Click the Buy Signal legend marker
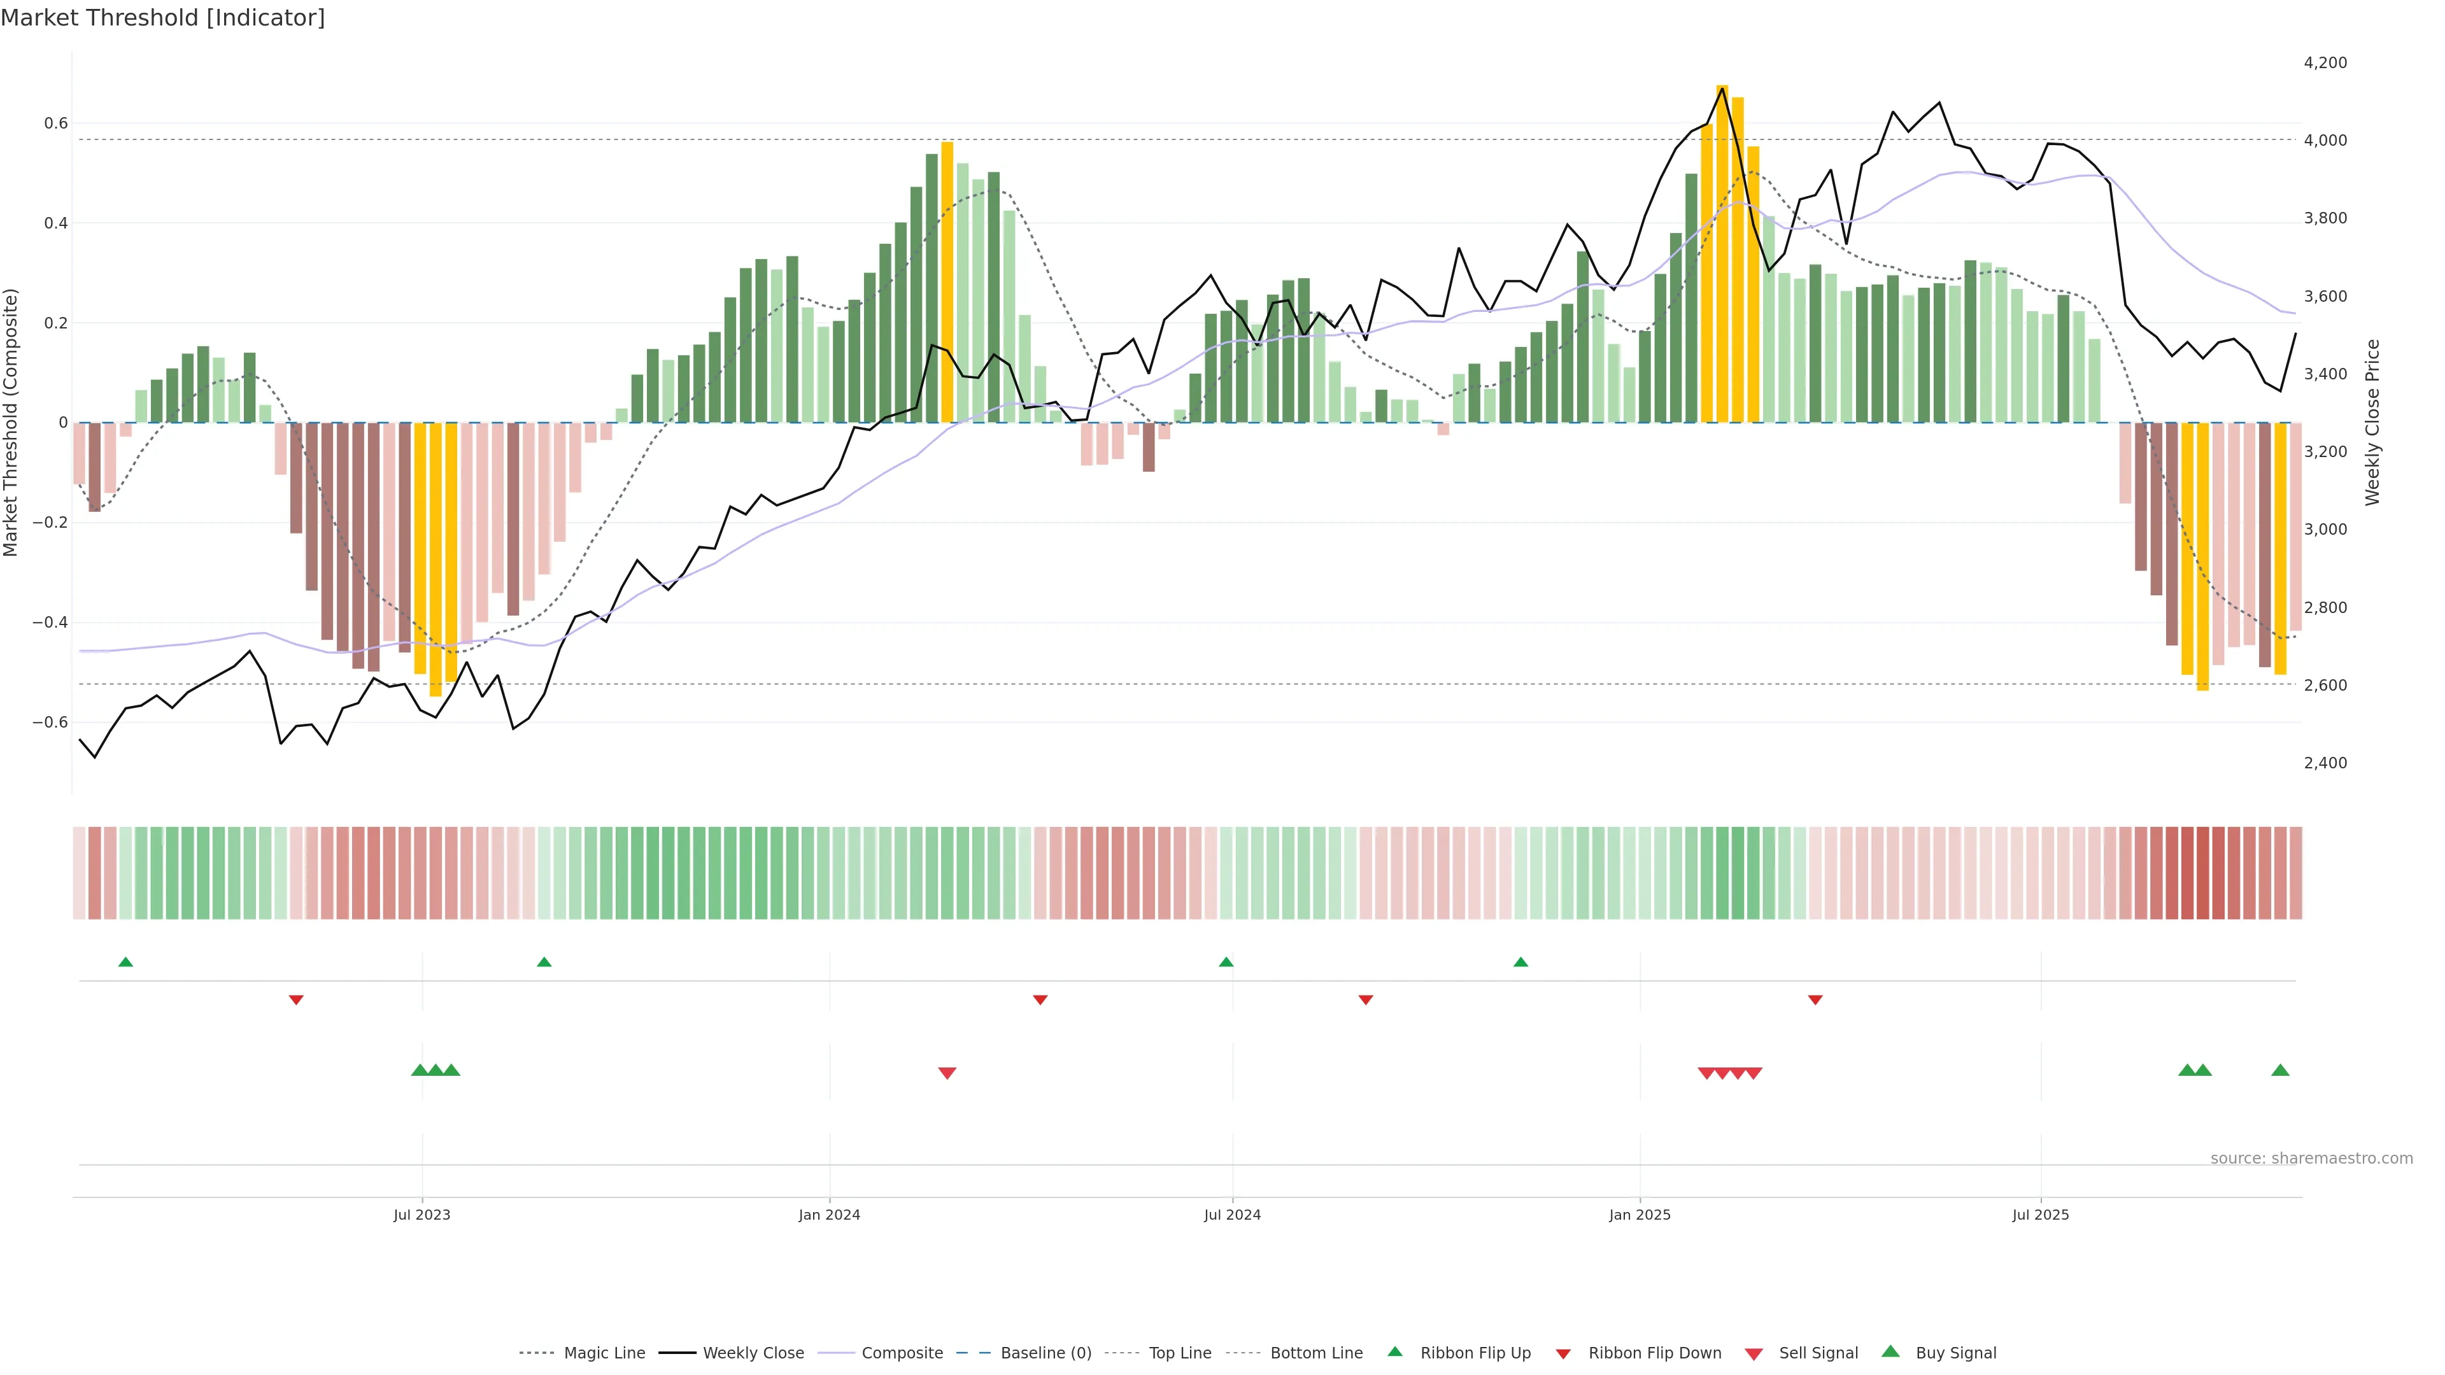The height and width of the screenshot is (1375, 2445). click(x=1890, y=1351)
